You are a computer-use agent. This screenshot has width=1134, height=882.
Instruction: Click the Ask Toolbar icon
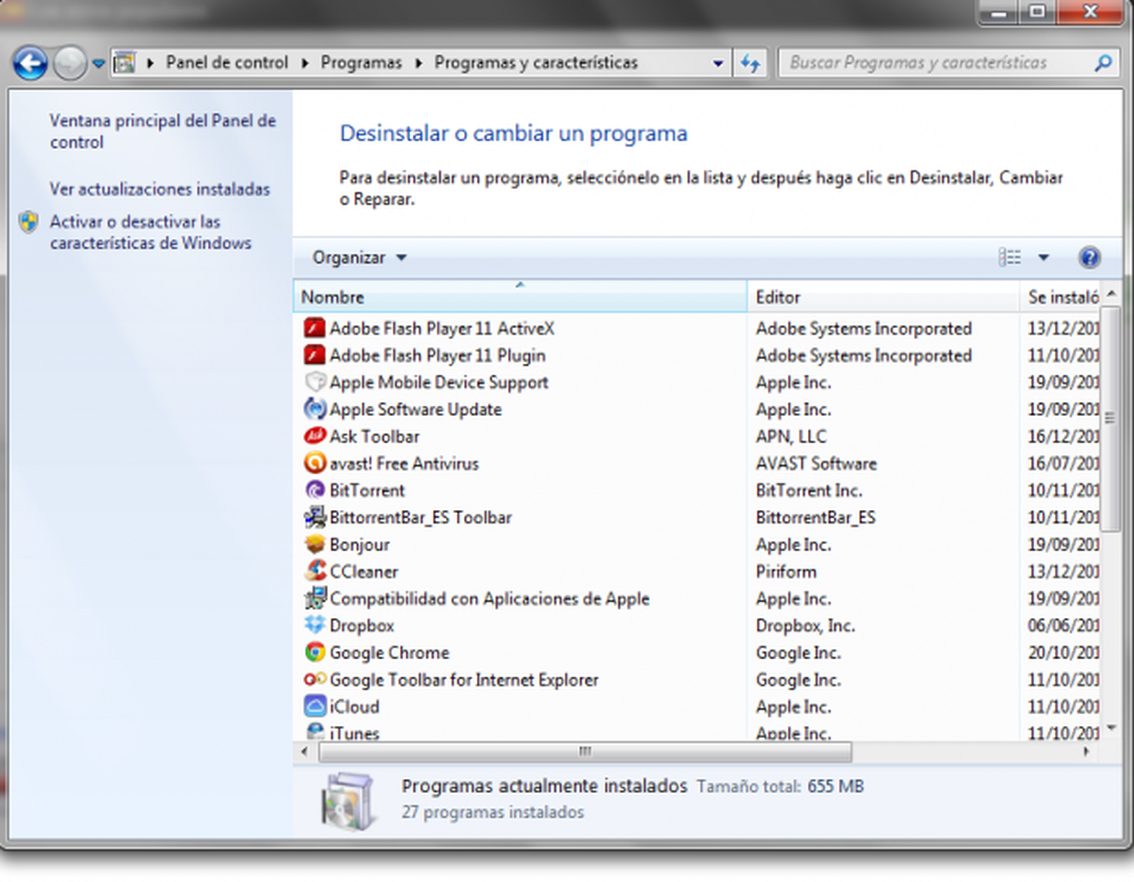[315, 436]
